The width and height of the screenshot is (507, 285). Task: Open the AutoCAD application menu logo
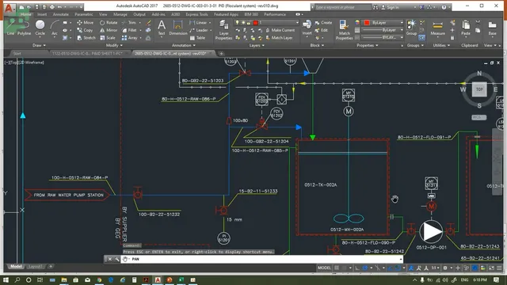[9, 8]
